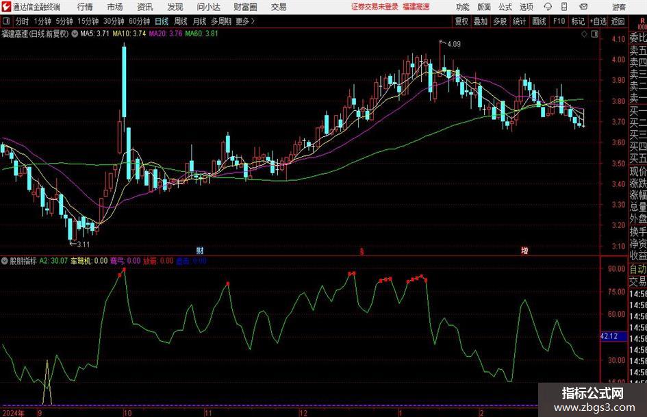
Task: Select the 1分钟 period tab
Action: point(42,21)
